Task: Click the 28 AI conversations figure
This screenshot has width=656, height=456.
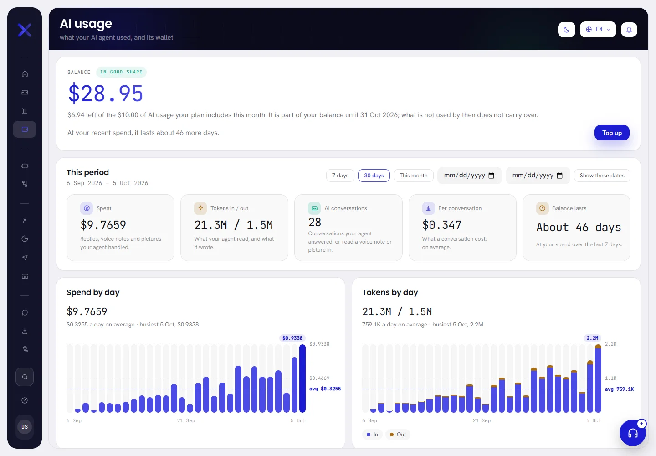Action: point(315,222)
